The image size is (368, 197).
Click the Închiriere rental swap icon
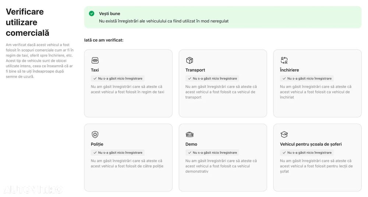[x=284, y=60]
